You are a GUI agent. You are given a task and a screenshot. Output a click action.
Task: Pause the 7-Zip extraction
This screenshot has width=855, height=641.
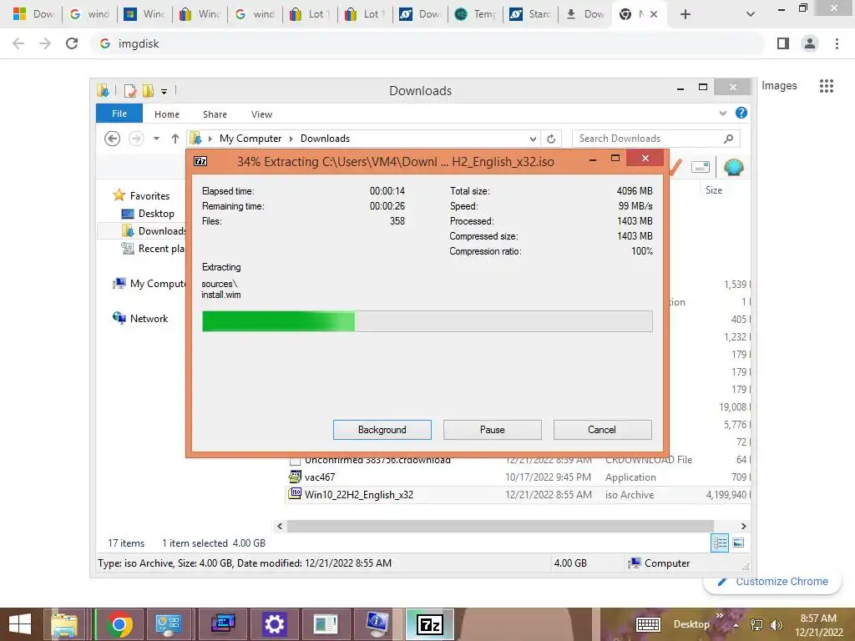pos(492,430)
